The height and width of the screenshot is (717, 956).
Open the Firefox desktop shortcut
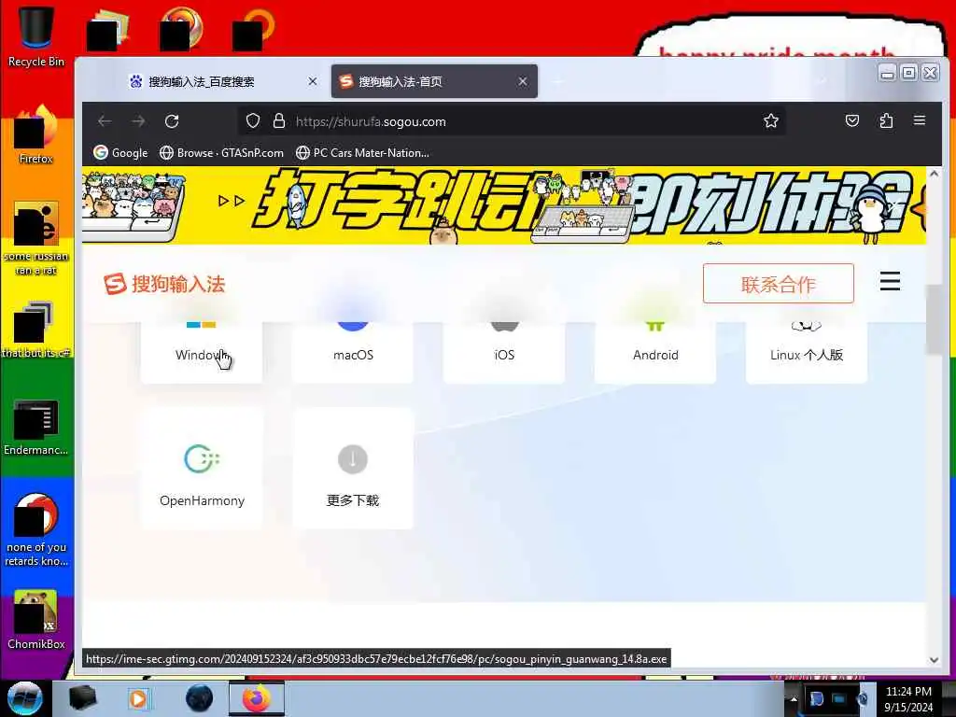(x=36, y=135)
